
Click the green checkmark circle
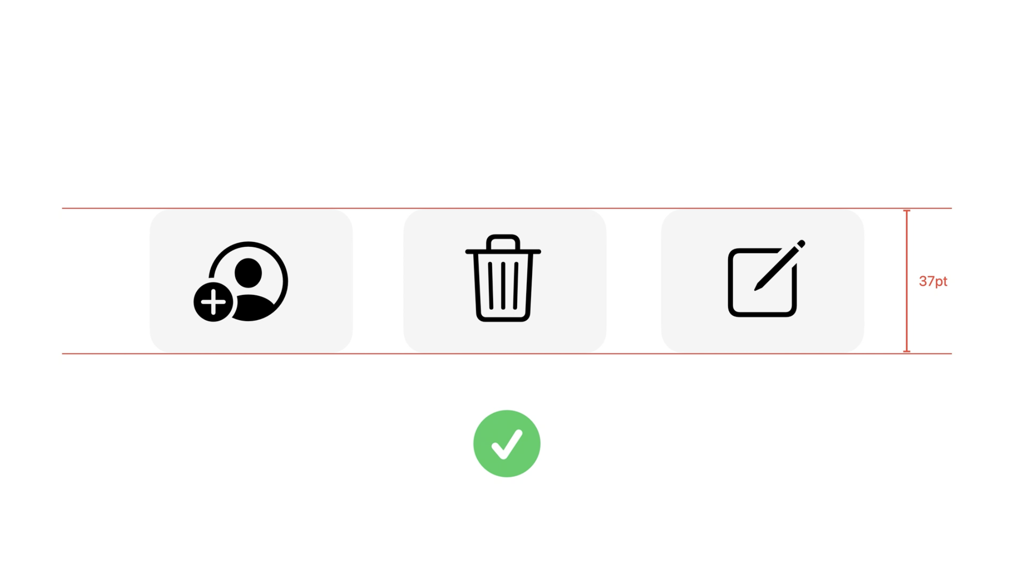(x=506, y=443)
